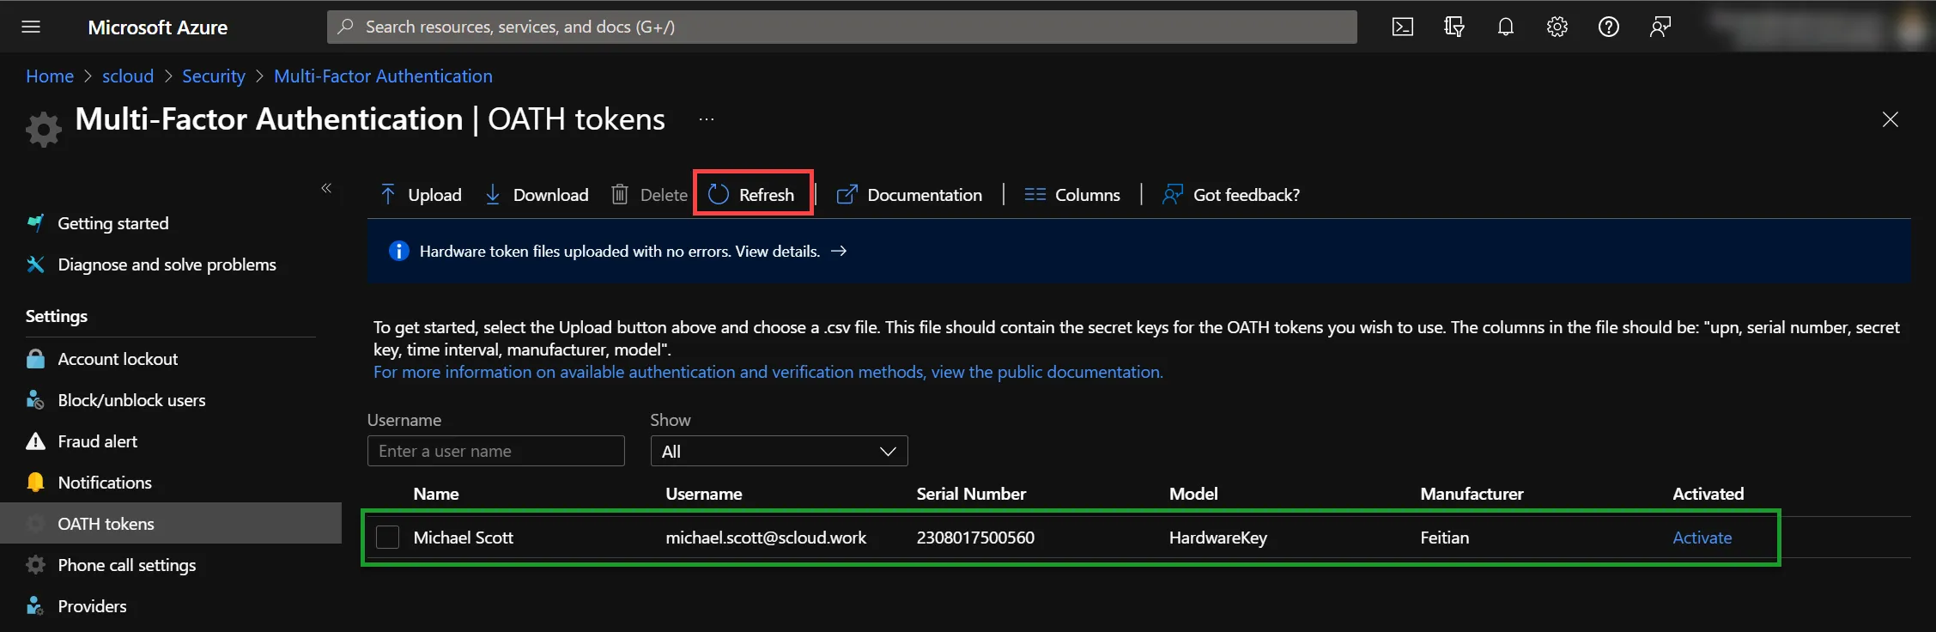Click the Manufacturer column header
The image size is (1936, 632).
pos(1472,494)
